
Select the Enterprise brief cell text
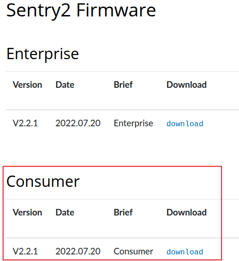tap(133, 123)
